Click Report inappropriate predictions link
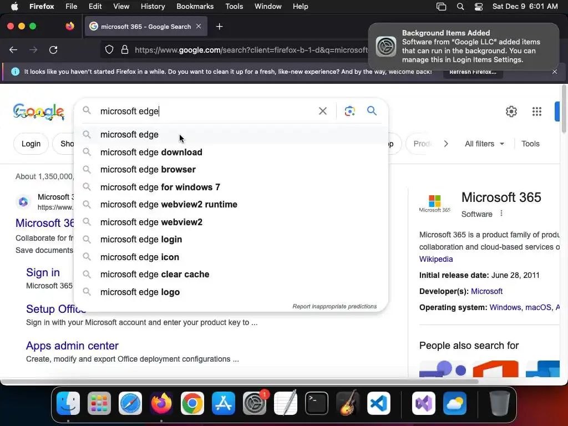The height and width of the screenshot is (426, 568). (334, 306)
